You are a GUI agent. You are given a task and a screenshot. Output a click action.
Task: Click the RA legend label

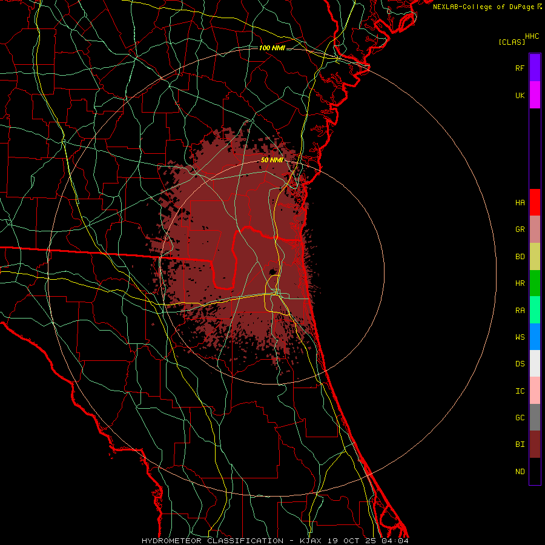[520, 311]
